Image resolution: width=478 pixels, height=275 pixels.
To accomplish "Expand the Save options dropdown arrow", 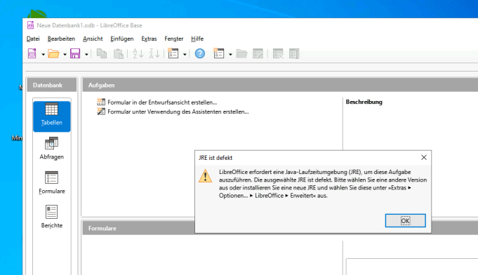I will point(86,55).
